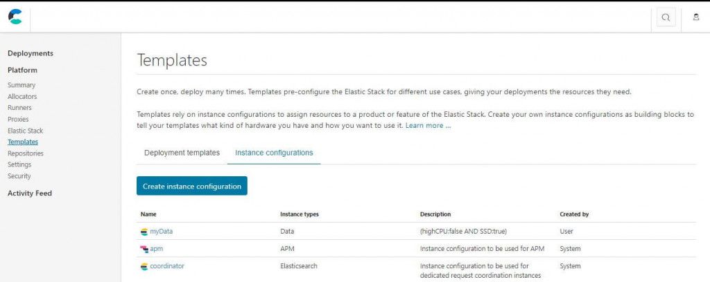Image resolution: width=710 pixels, height=282 pixels.
Task: Follow the Learn more link
Action: point(428,125)
